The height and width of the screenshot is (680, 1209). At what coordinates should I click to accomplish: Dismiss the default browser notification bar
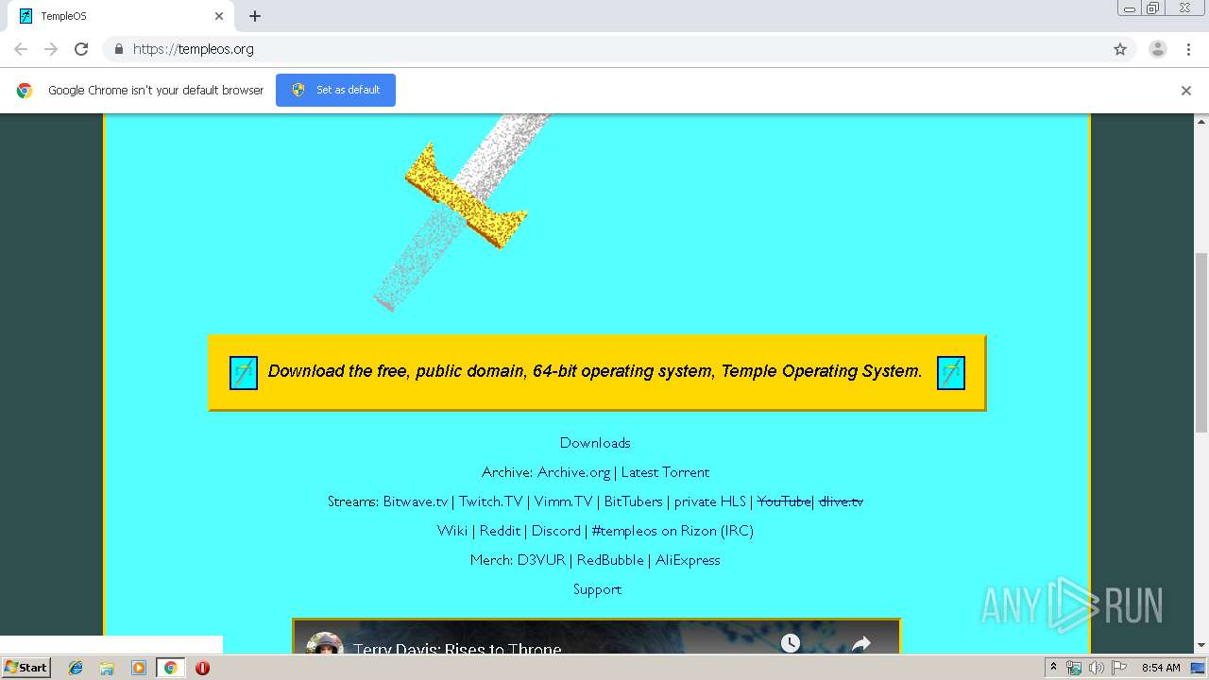1186,91
